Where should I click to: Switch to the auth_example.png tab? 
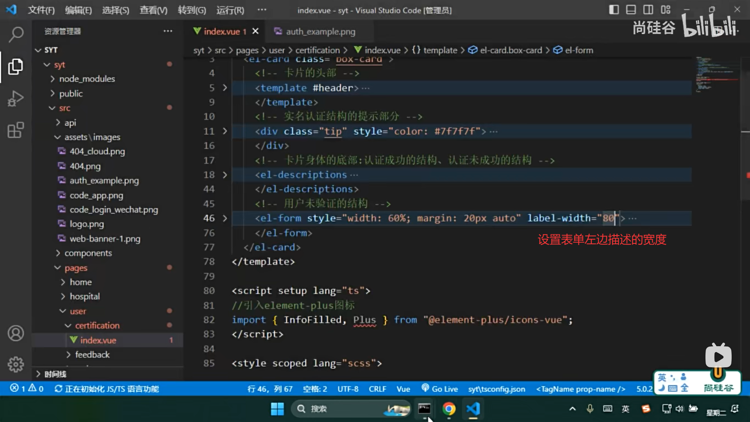320,32
